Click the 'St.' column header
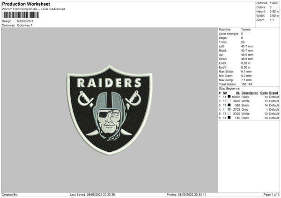Screen dimensions: 281x198 238,93
